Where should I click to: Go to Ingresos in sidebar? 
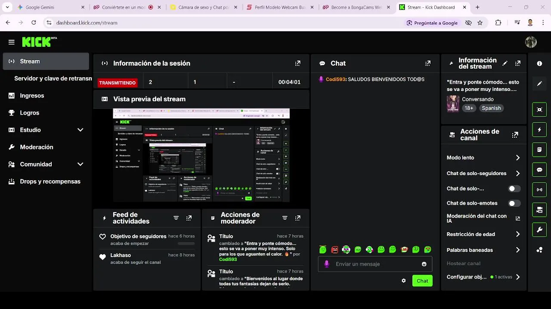[46, 96]
